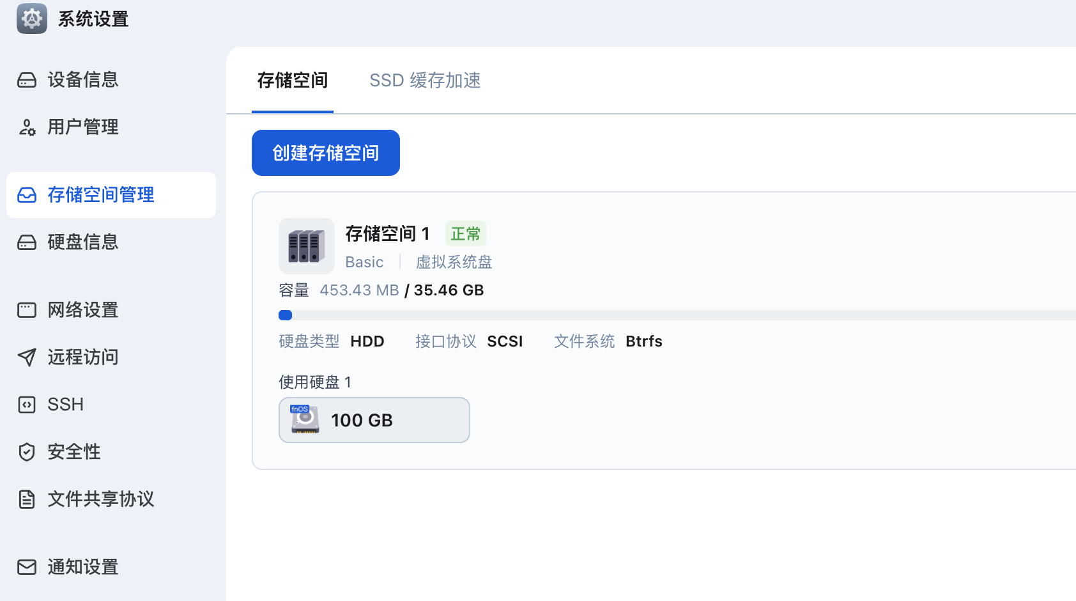The width and height of the screenshot is (1076, 601).
Task: Open the SSD 缓存加速 tab
Action: point(425,81)
